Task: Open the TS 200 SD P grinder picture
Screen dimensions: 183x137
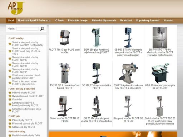Action: coord(64,73)
